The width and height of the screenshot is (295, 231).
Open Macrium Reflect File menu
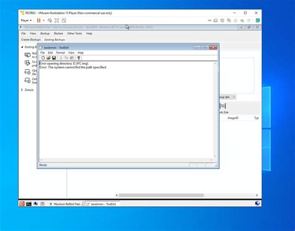(x=24, y=34)
